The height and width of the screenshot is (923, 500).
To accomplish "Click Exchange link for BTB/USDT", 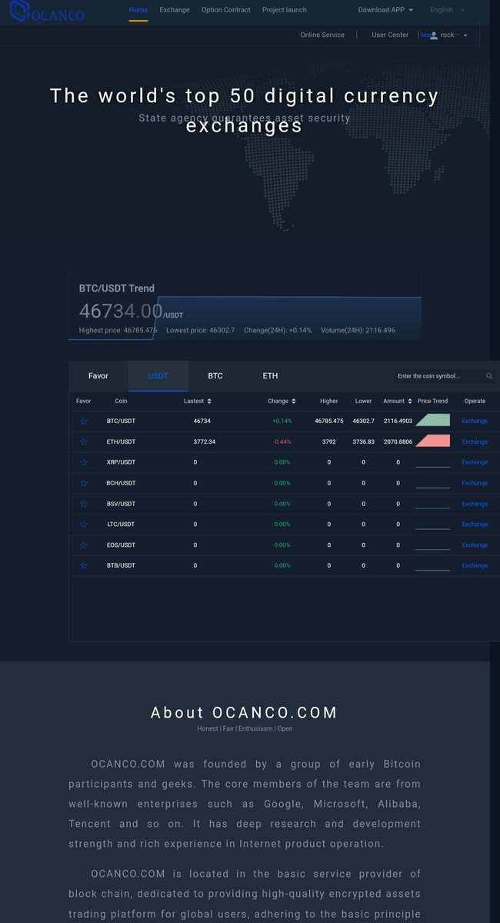I will [475, 565].
